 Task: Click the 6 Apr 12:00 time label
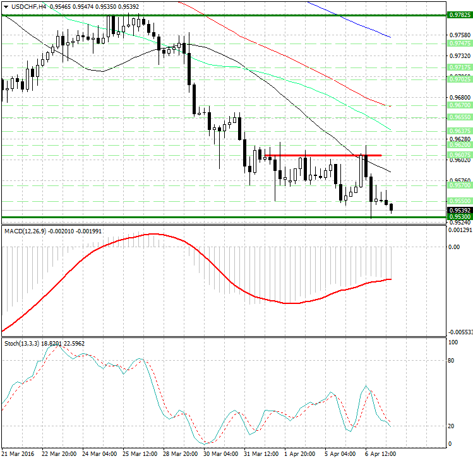[x=380, y=454]
